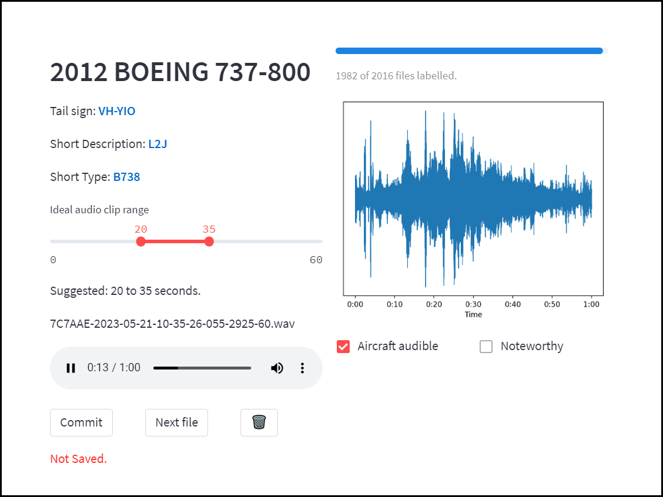Click the slider handle at 20
Image resolution: width=663 pixels, height=497 pixels.
point(141,241)
